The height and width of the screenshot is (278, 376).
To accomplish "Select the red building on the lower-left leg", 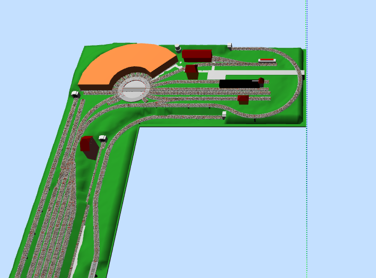I will pos(88,146).
